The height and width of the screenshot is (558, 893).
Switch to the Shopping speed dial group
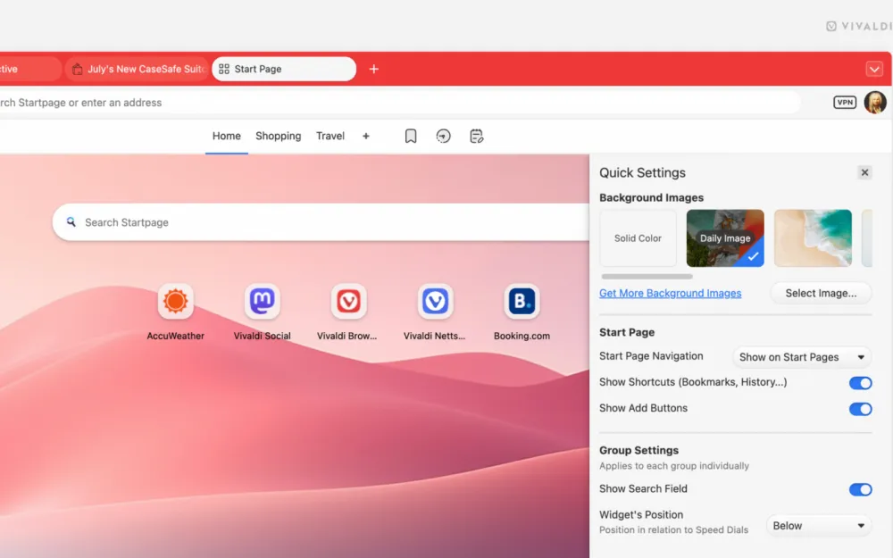278,137
